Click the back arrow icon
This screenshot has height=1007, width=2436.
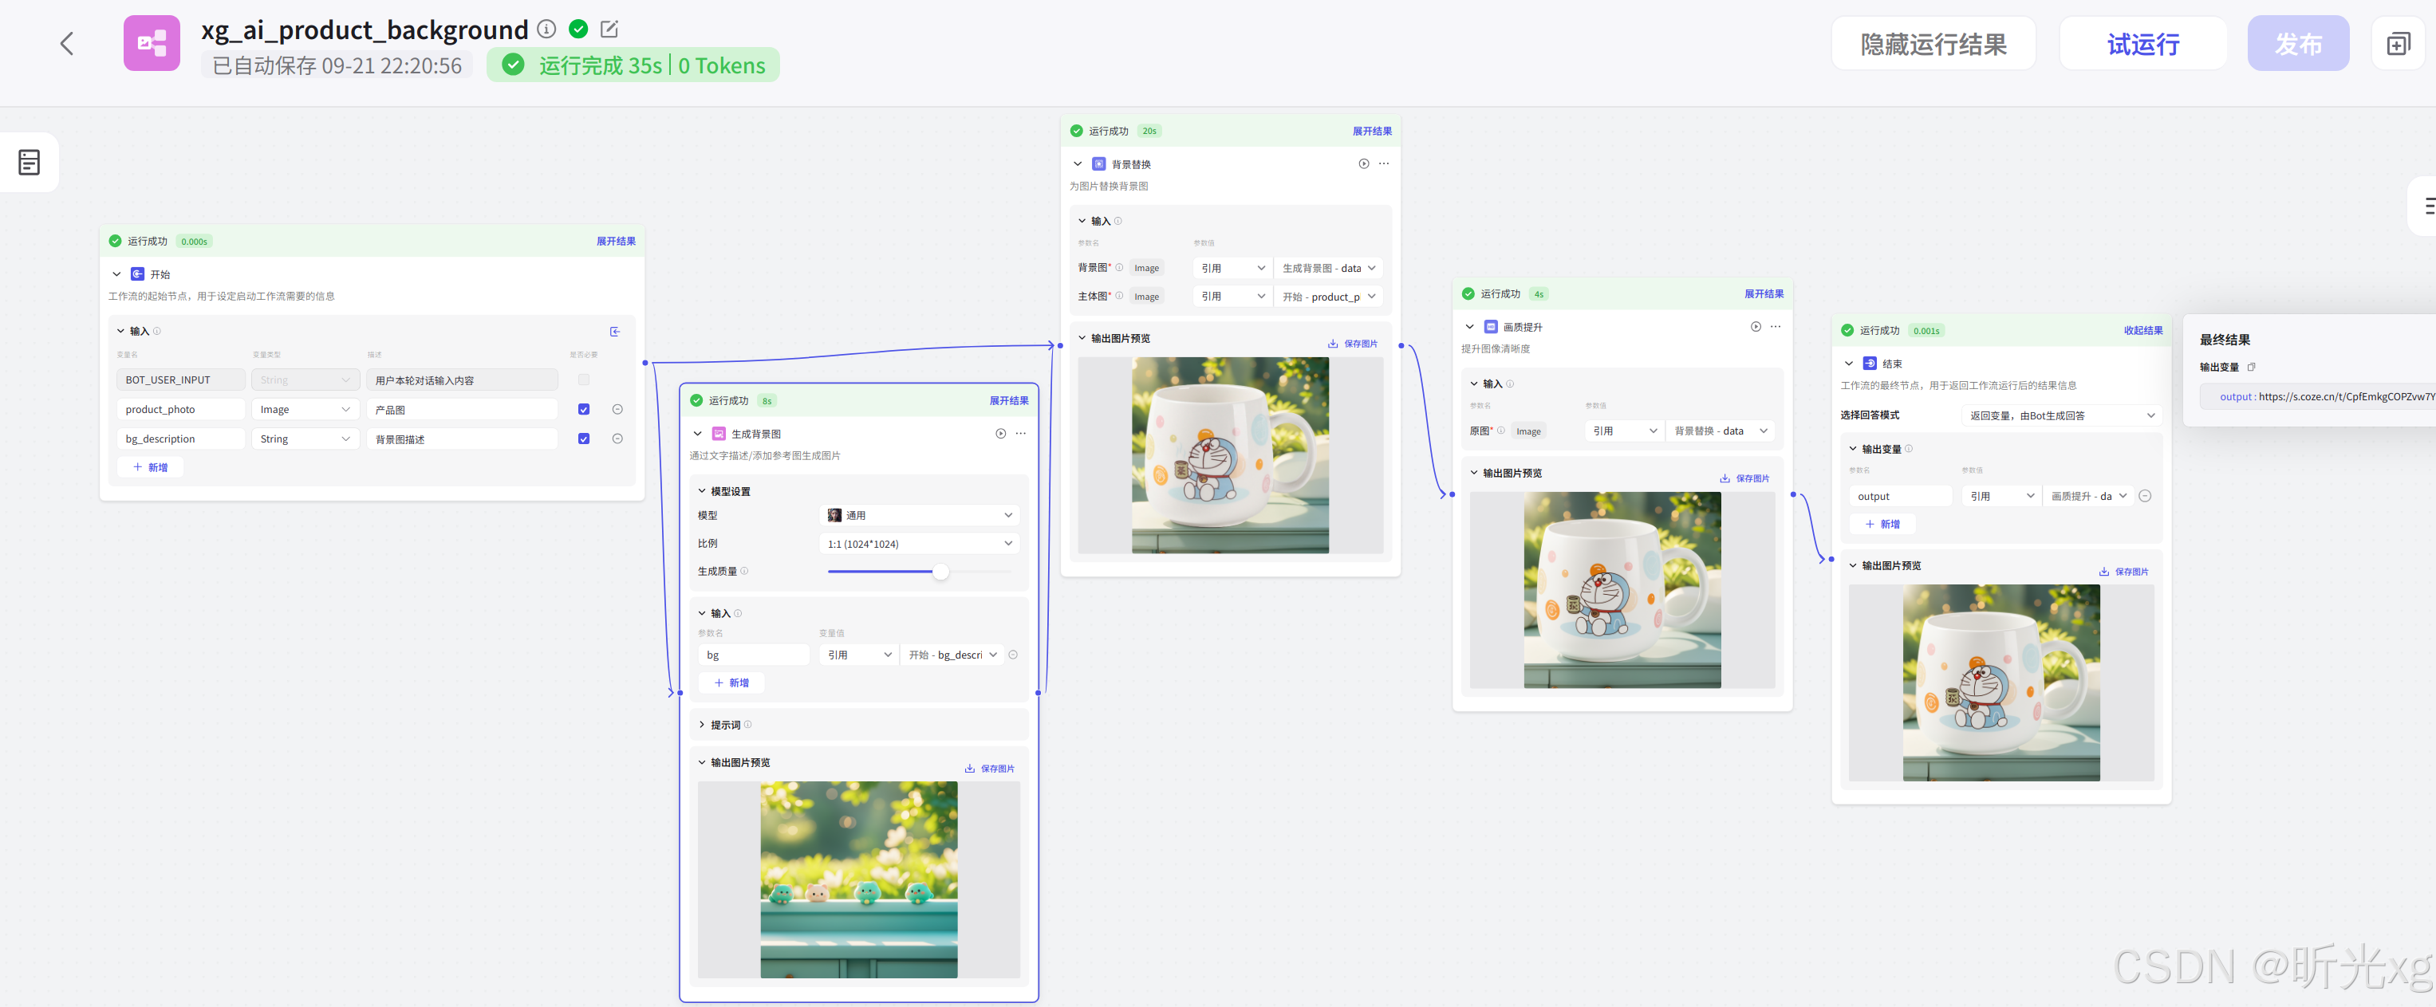tap(66, 44)
